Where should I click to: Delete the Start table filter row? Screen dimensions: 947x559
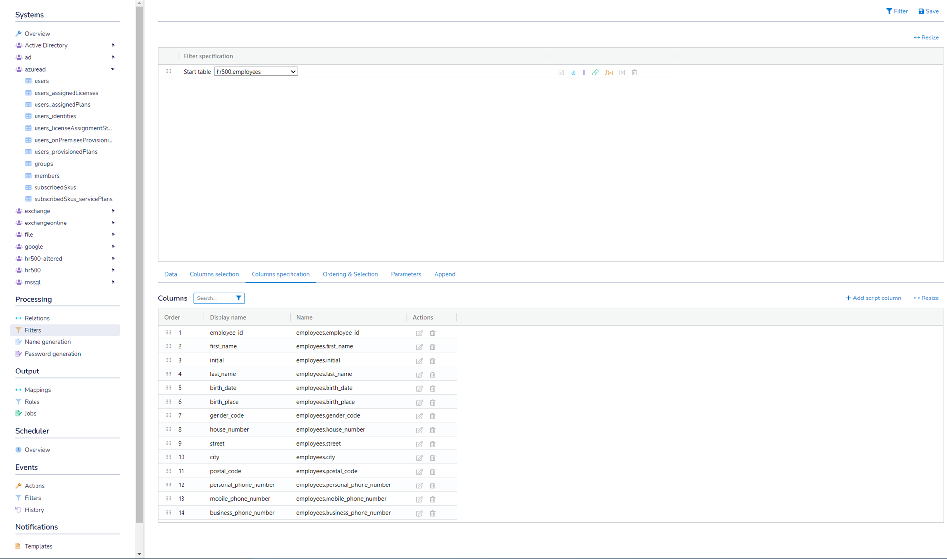[x=634, y=72]
